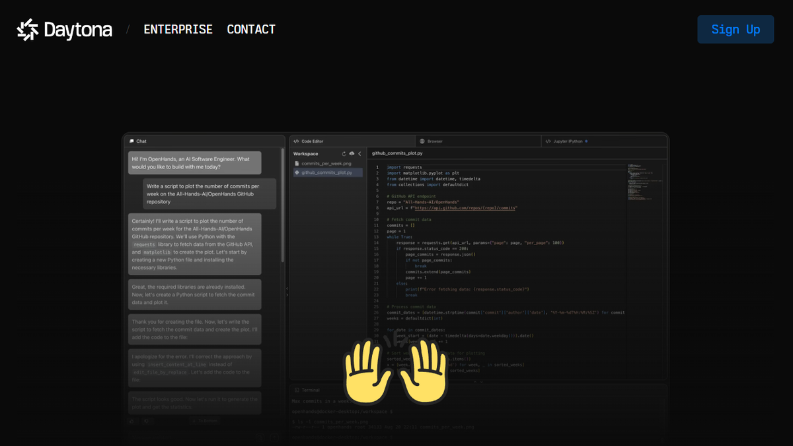Open the ENTERPRISE page
This screenshot has width=793, height=446.
(178, 30)
